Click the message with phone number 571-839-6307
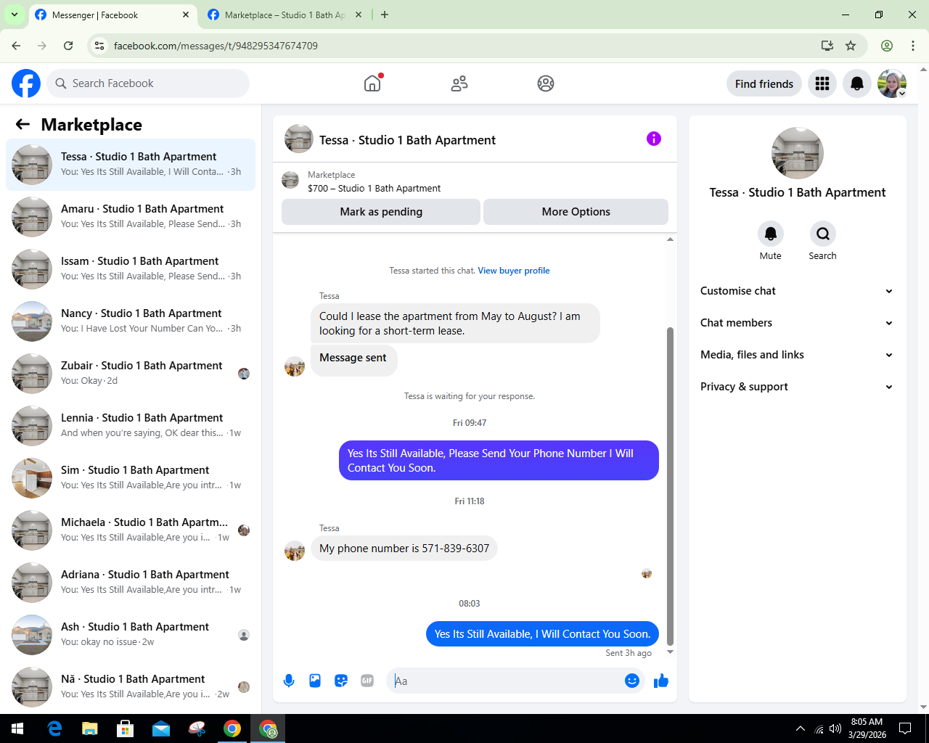The image size is (929, 743). [x=404, y=549]
